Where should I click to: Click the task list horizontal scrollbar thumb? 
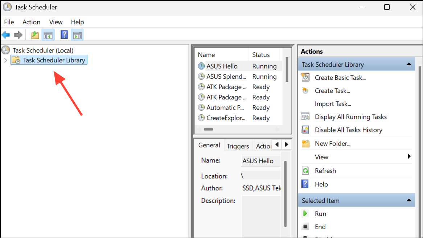208,129
